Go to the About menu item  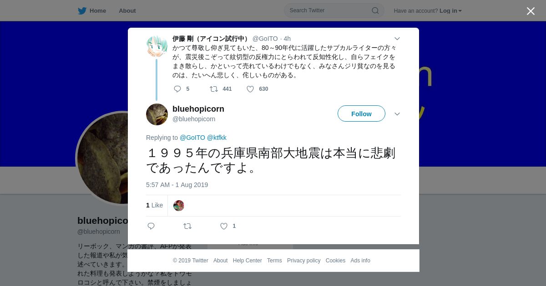[x=127, y=10]
